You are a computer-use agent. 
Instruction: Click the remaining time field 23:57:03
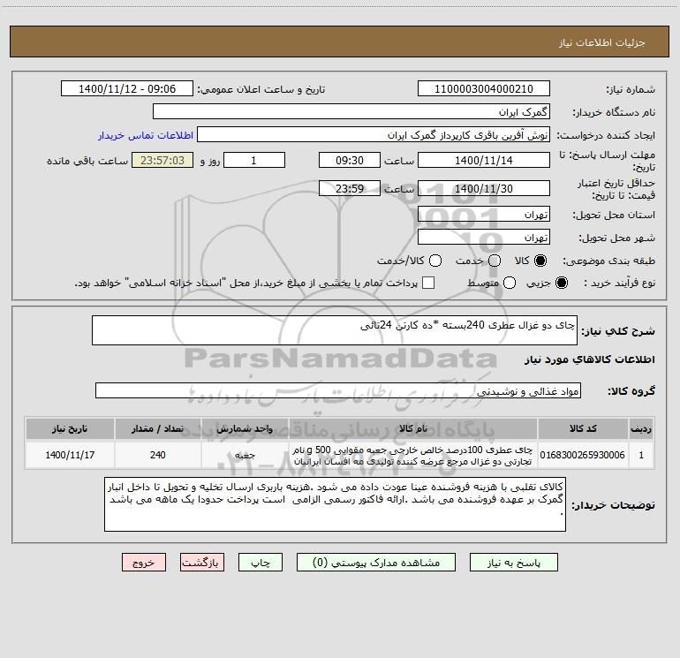pyautogui.click(x=162, y=161)
